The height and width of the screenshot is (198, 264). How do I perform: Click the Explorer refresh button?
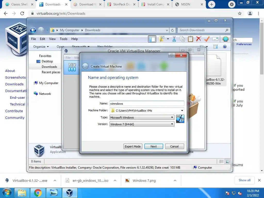172,30
